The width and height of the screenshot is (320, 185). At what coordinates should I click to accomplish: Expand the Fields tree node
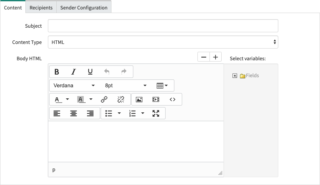click(x=235, y=76)
